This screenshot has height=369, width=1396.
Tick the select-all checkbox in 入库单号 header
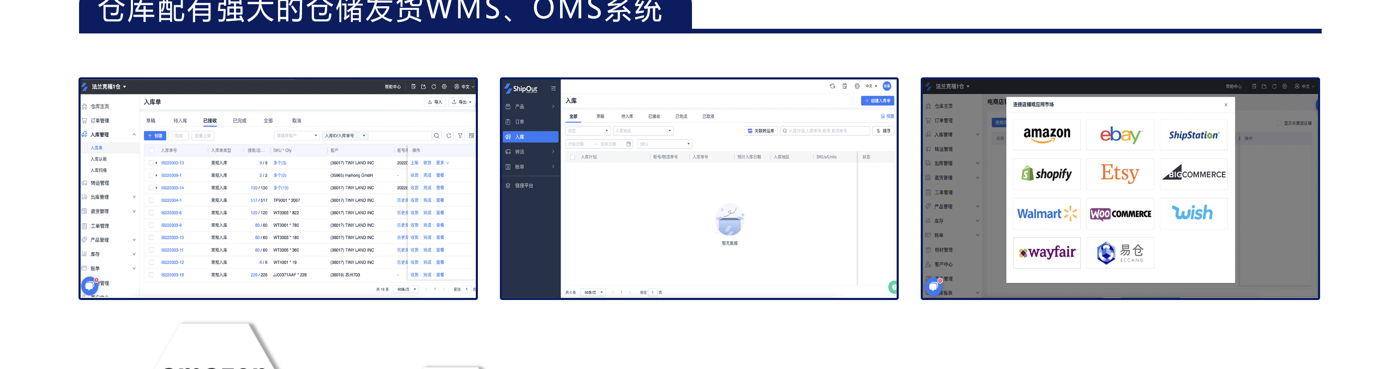pyautogui.click(x=151, y=151)
